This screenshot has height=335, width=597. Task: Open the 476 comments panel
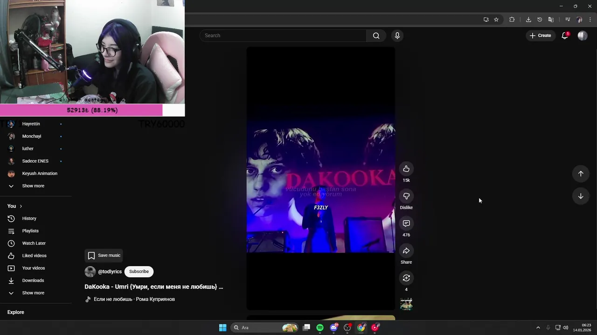click(406, 224)
